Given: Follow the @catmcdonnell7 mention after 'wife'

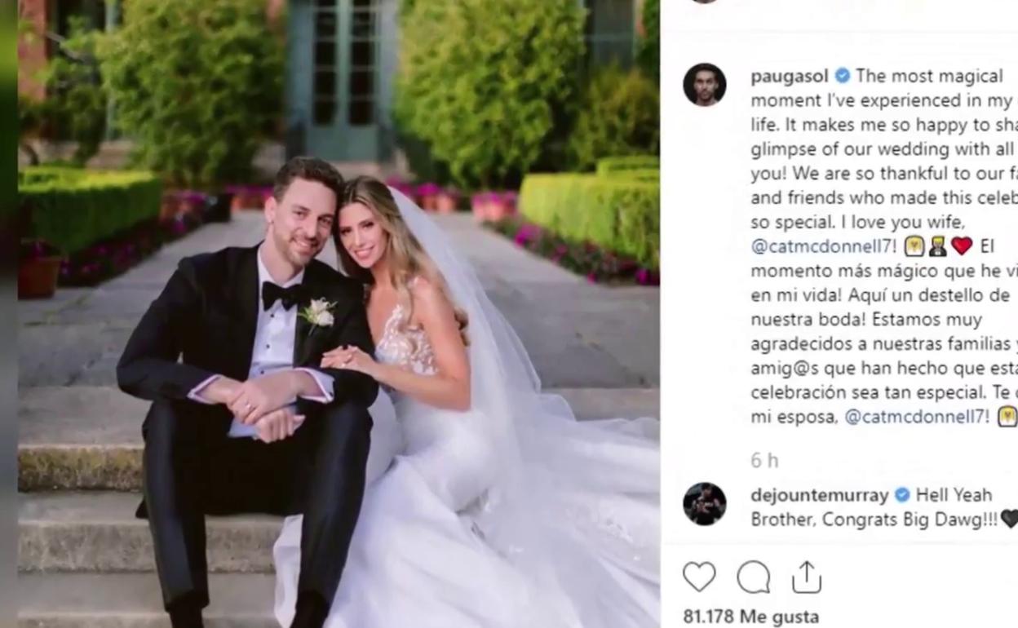Looking at the screenshot, I should coord(824,245).
